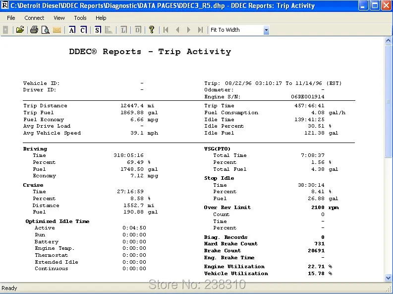Open the Help menu

pyautogui.click(x=101, y=18)
